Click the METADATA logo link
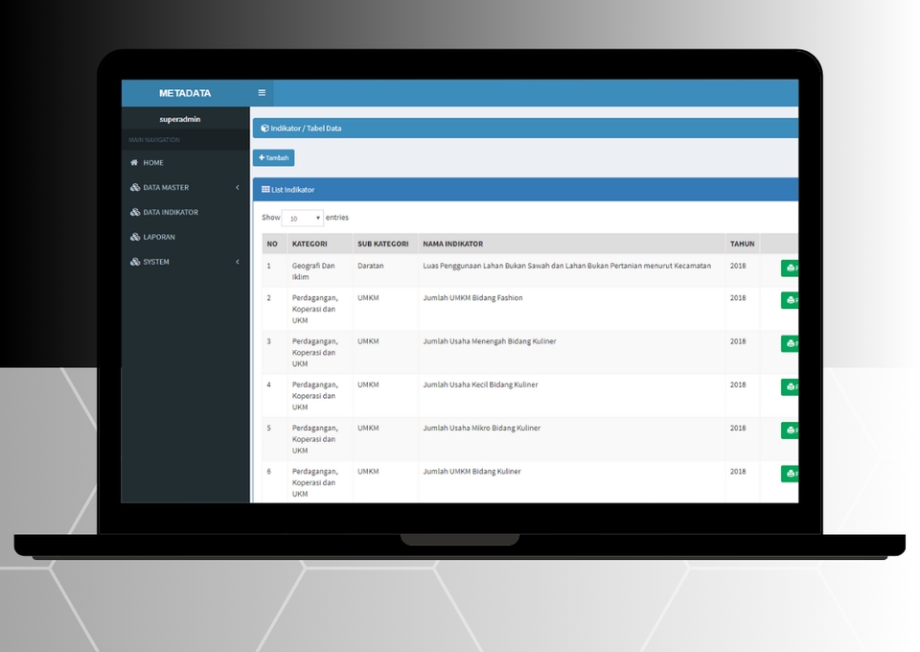Image resolution: width=920 pixels, height=652 pixels. pyautogui.click(x=185, y=93)
